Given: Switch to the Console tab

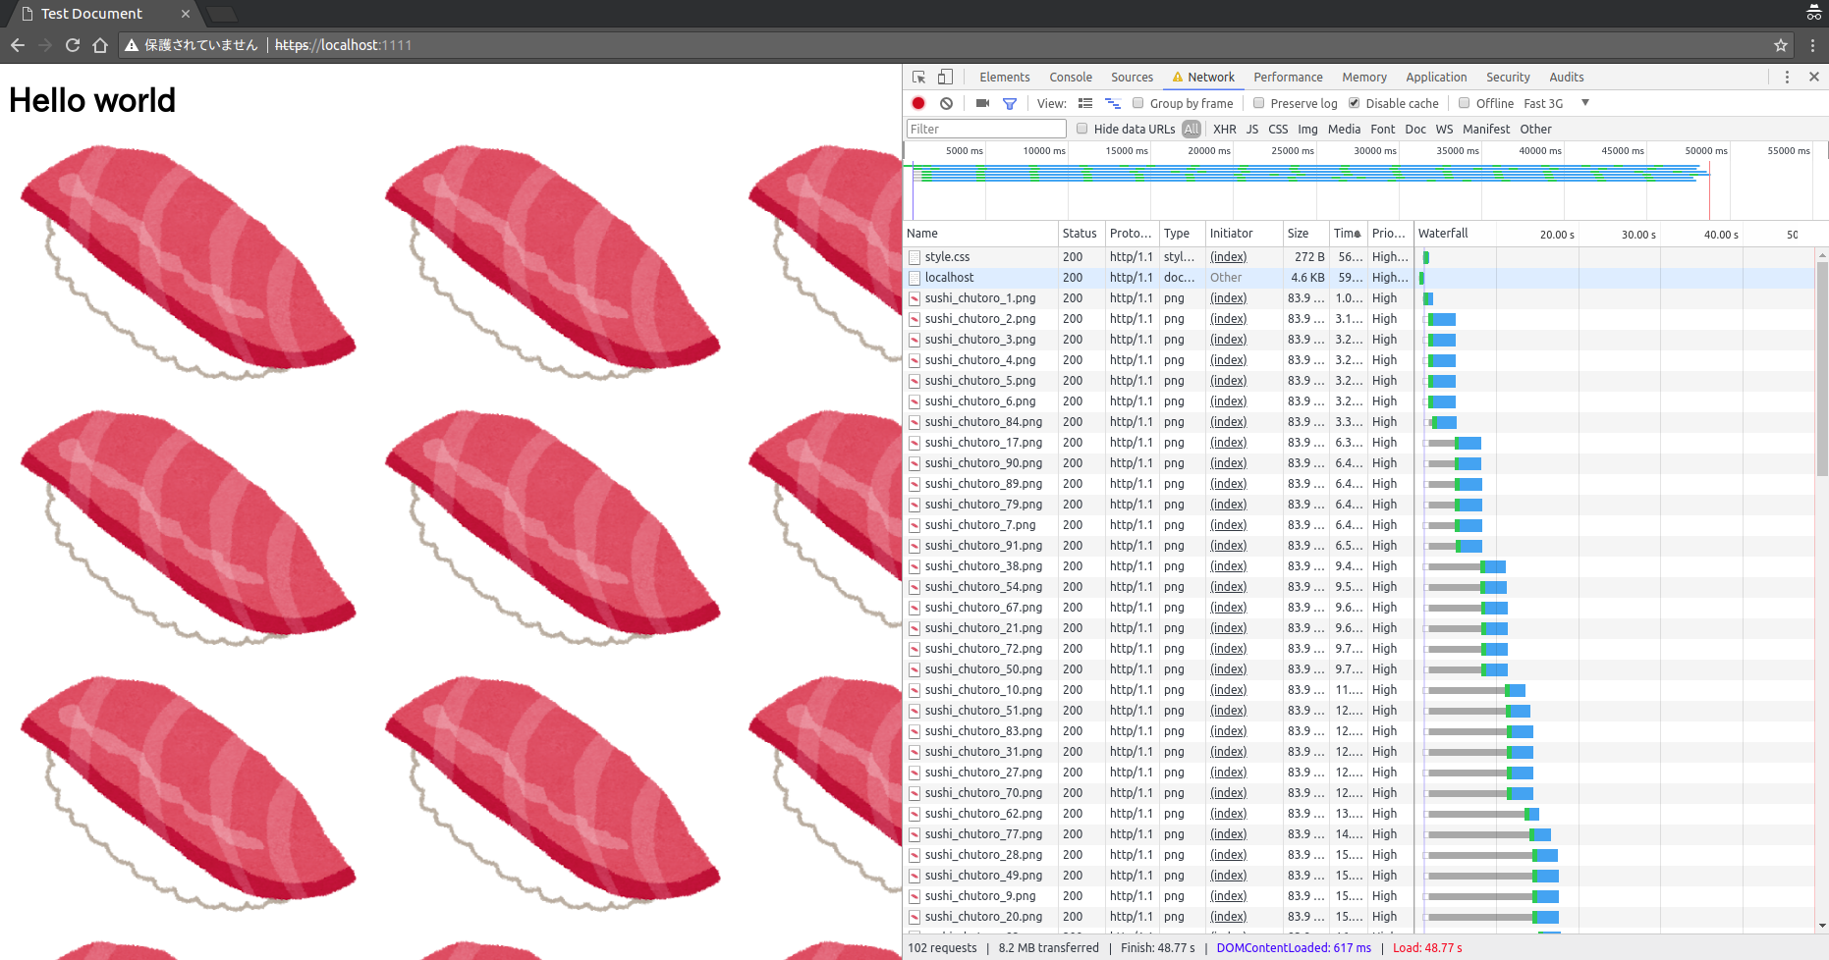Looking at the screenshot, I should [1070, 77].
